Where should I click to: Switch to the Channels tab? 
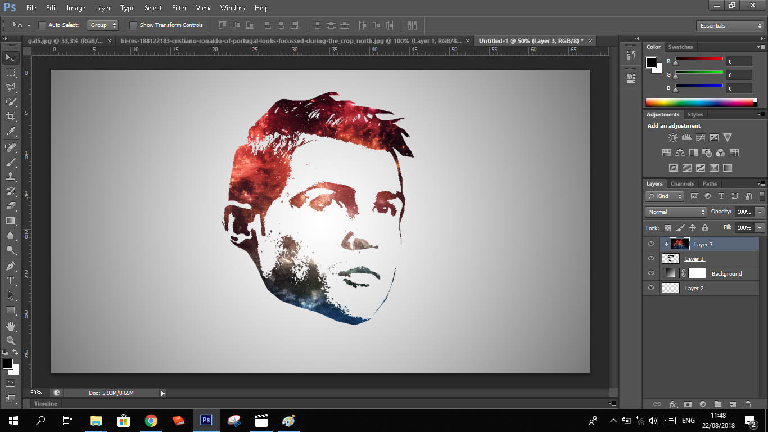[682, 183]
